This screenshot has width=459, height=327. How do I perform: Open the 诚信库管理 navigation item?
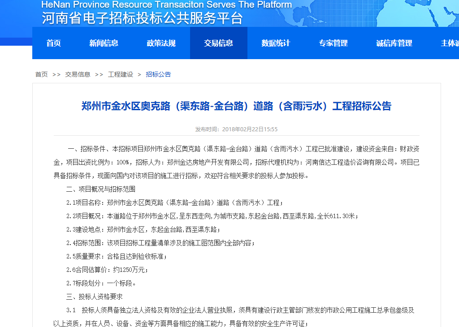[x=394, y=43]
